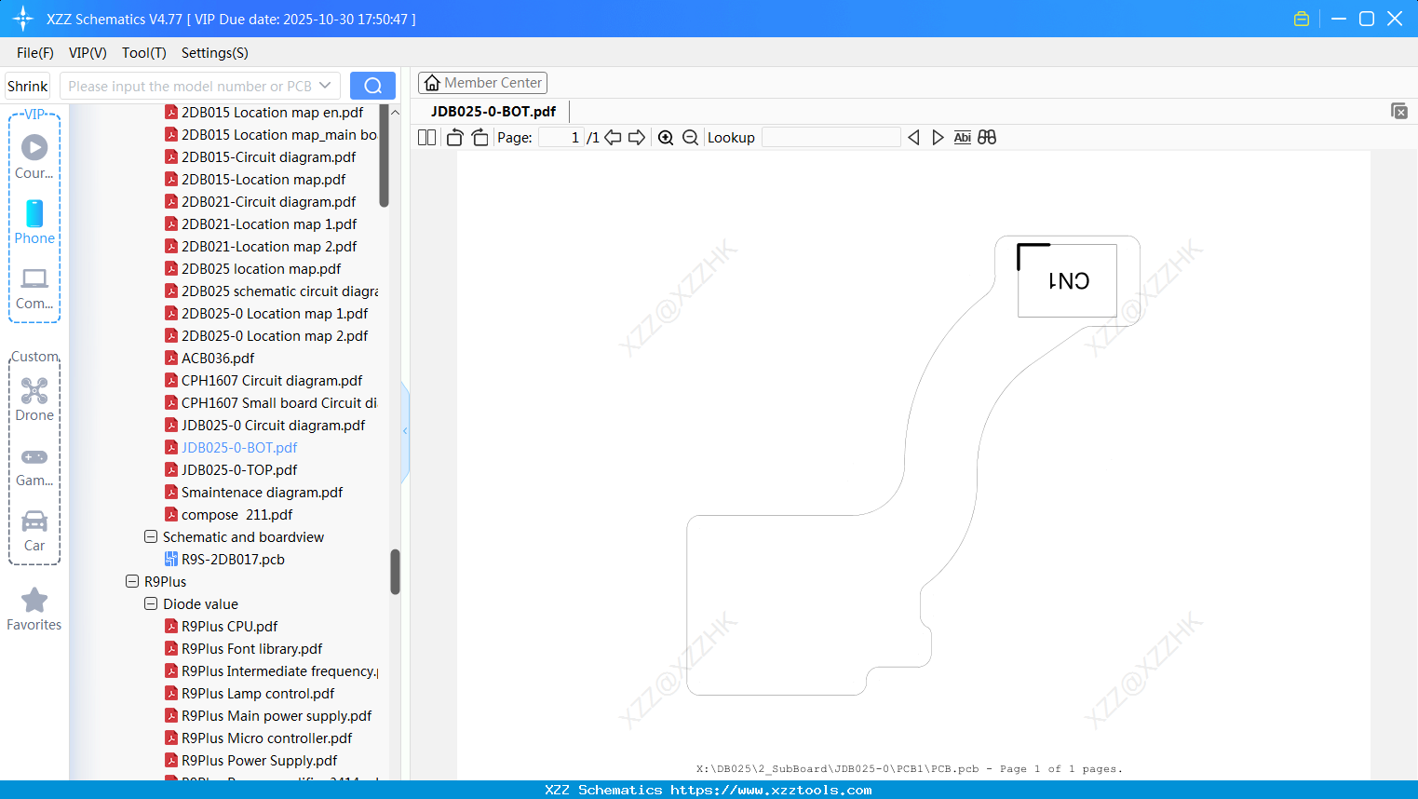Screen dimensions: 1418x799
Task: Open 2DB015-Location map.pdf
Action: [x=263, y=180]
